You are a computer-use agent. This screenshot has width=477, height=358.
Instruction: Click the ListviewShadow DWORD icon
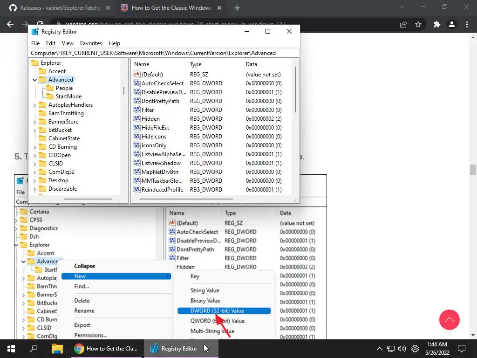137,163
